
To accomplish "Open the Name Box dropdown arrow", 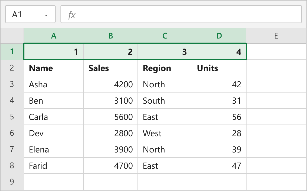I will coord(46,15).
